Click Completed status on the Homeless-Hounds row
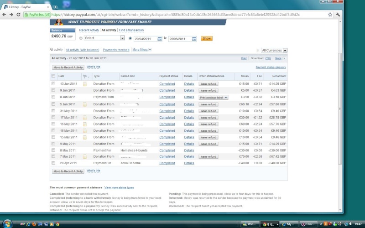The height and width of the screenshot is (228, 365). pyautogui.click(x=167, y=150)
